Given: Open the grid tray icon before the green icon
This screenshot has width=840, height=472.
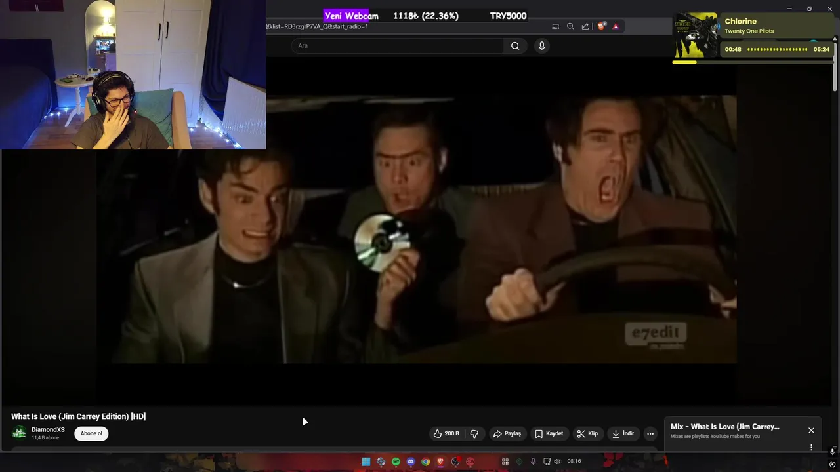Looking at the screenshot, I should [x=505, y=462].
